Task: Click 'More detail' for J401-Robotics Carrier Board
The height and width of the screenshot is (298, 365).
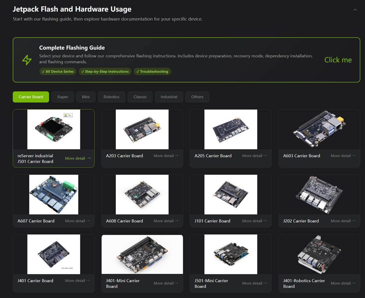Action: coord(343,283)
